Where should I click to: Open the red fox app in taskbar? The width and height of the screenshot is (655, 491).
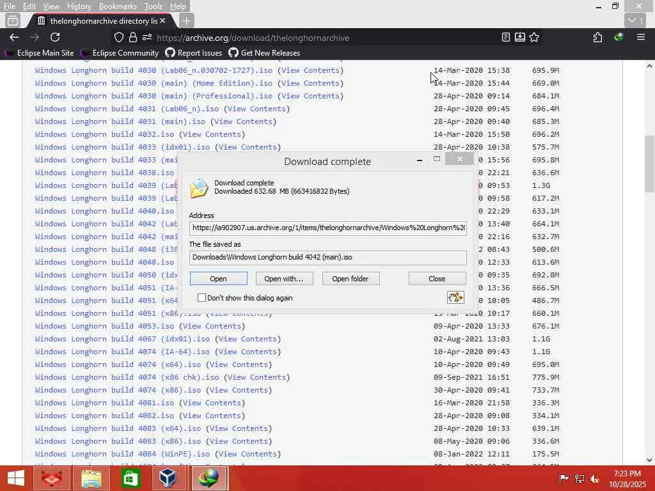[51, 478]
